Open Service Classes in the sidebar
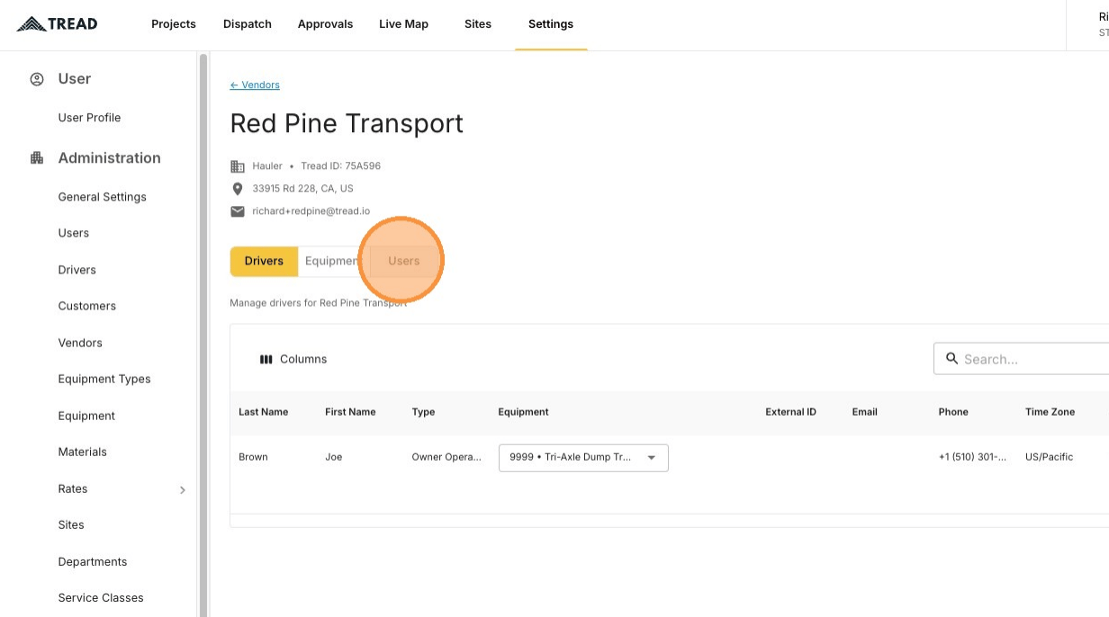The width and height of the screenshot is (1109, 617). click(x=101, y=597)
